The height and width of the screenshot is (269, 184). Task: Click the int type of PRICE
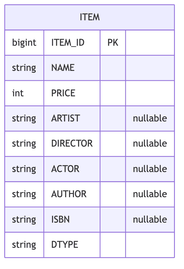(x=18, y=93)
